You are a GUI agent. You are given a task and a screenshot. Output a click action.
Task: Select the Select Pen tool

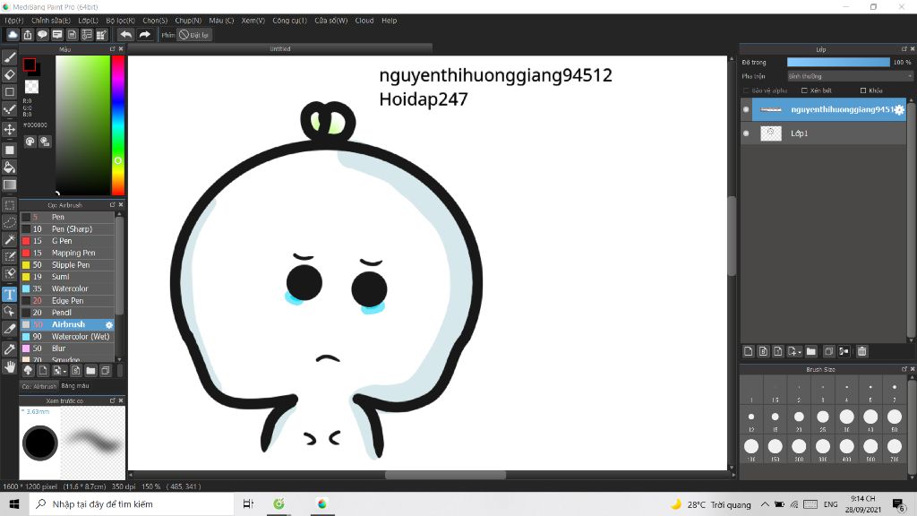[10, 256]
